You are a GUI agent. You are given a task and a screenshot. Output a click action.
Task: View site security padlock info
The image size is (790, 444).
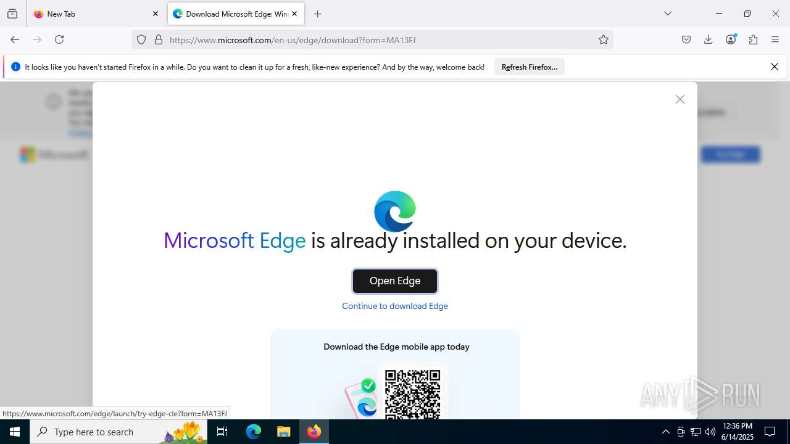coord(159,39)
